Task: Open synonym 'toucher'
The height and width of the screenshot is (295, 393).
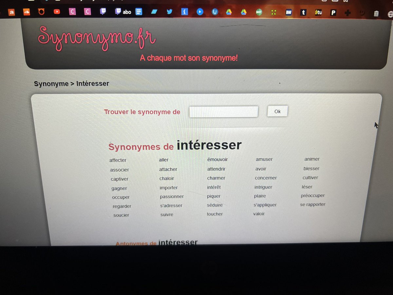Action: [215, 214]
